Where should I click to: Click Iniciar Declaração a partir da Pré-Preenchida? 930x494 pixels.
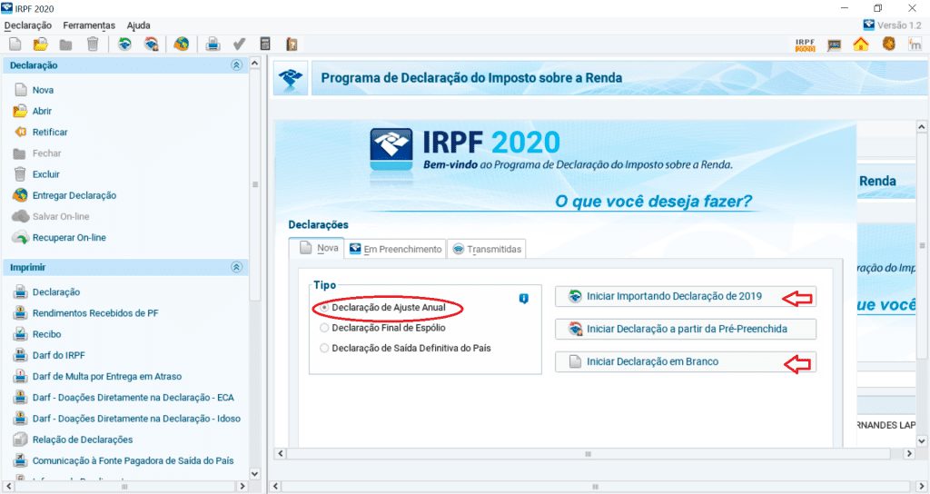pyautogui.click(x=685, y=329)
